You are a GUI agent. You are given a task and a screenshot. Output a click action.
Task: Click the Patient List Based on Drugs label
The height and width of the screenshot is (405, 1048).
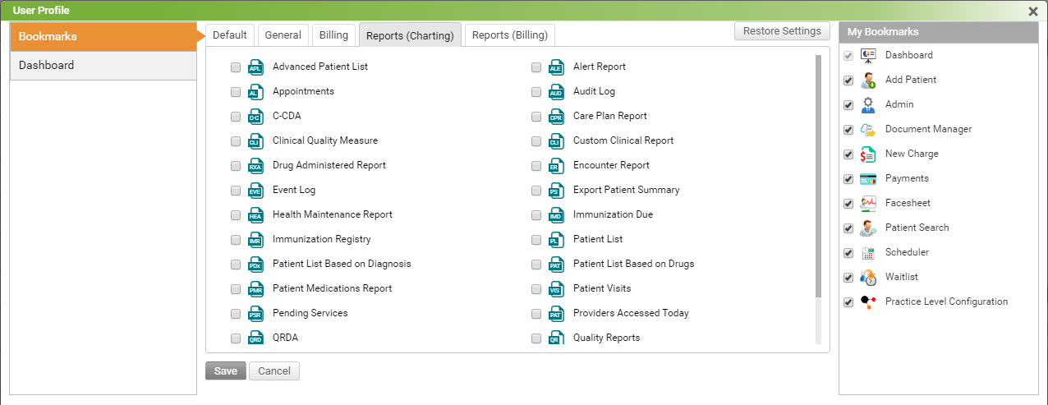click(634, 265)
